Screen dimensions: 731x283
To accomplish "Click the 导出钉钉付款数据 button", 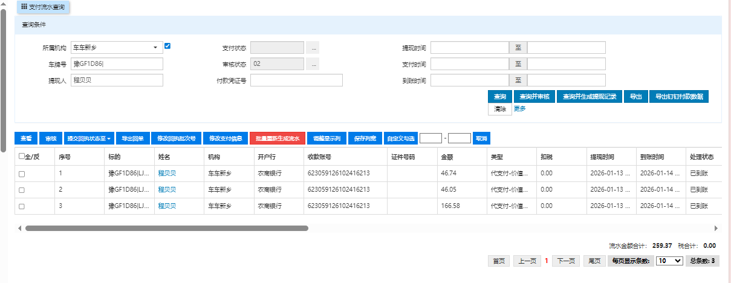I will [x=678, y=97].
